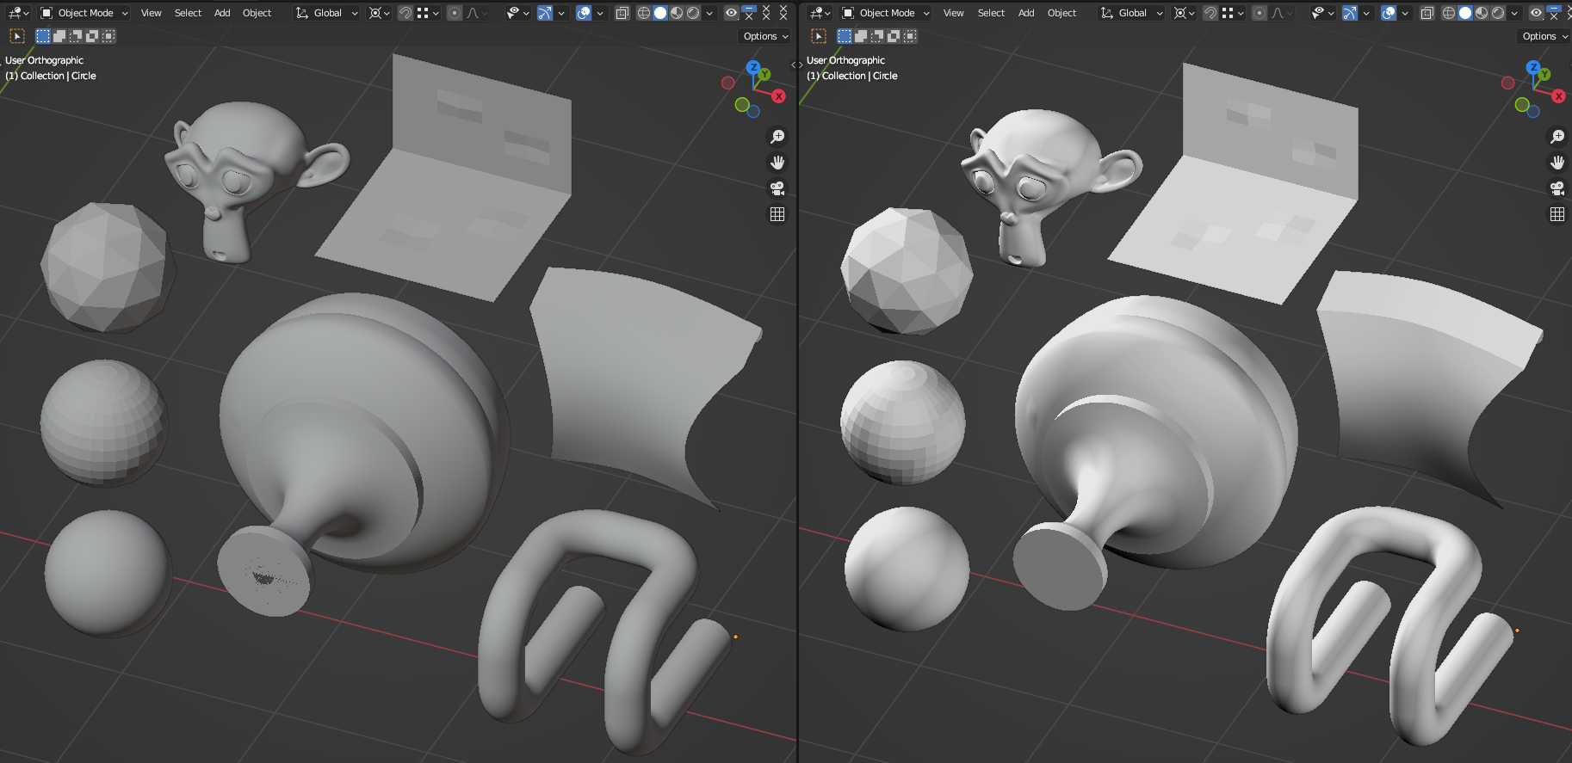Switch left viewport to rendered shading

693,13
